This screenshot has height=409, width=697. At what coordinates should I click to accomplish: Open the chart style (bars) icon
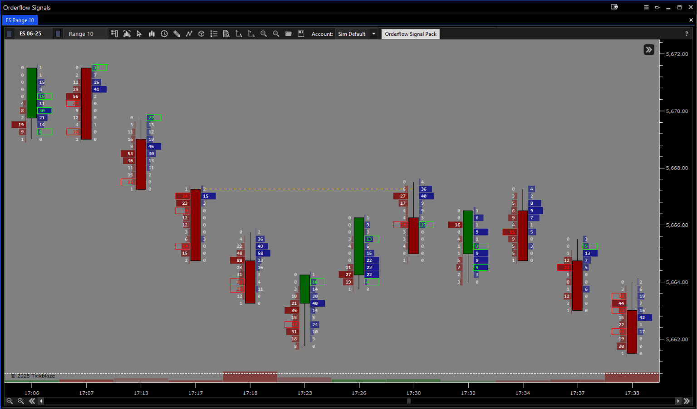coord(152,34)
